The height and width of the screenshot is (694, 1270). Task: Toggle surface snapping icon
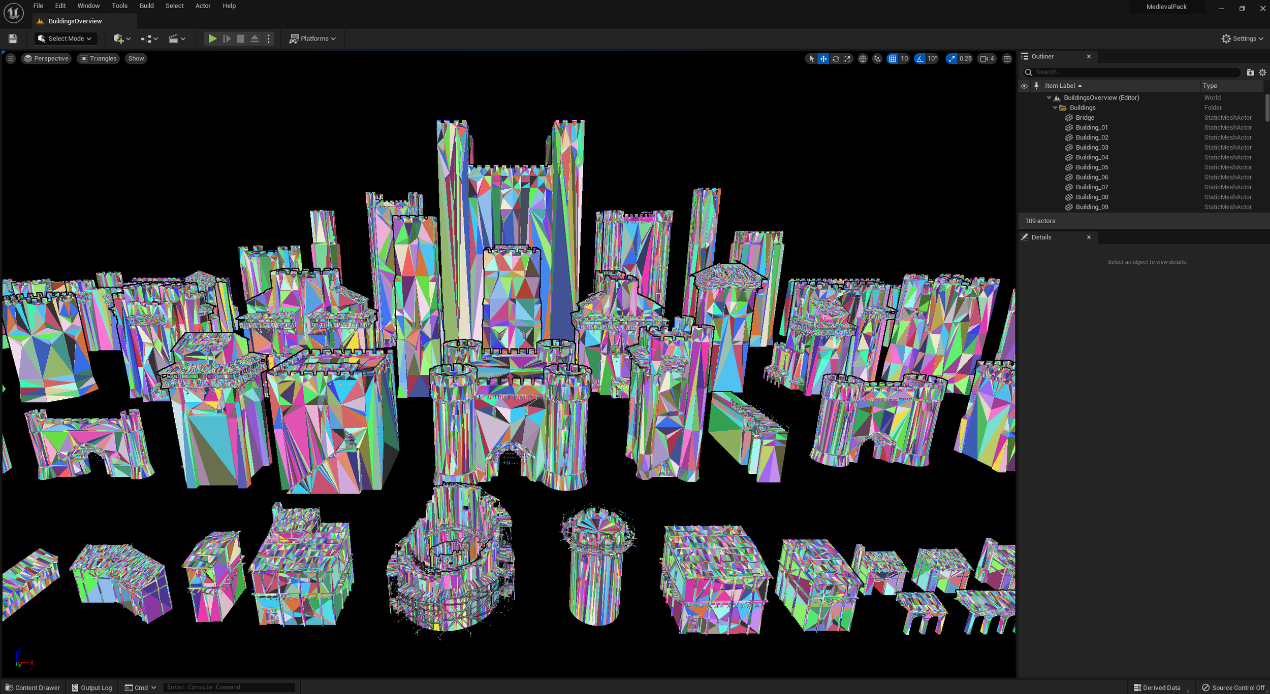click(x=877, y=59)
